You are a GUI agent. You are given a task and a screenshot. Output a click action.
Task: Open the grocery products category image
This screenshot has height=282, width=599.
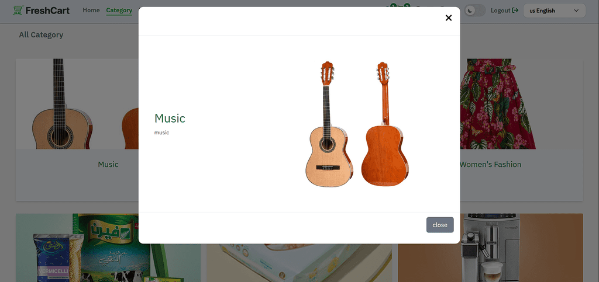[x=77, y=248]
